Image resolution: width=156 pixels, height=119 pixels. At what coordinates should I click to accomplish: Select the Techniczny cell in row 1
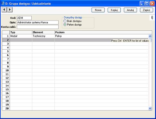point(43,36)
